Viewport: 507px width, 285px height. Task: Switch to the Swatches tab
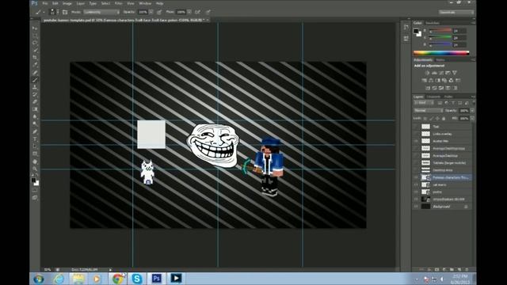tap(433, 23)
